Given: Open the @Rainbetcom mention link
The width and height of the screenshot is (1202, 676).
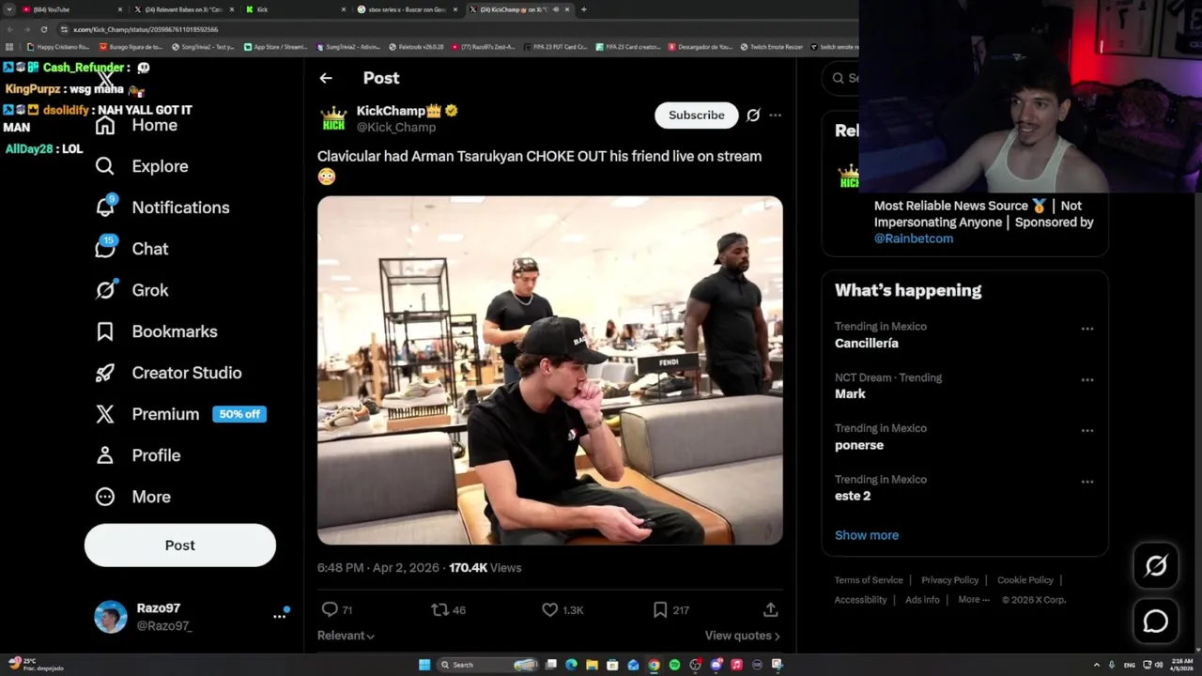Looking at the screenshot, I should coord(914,238).
